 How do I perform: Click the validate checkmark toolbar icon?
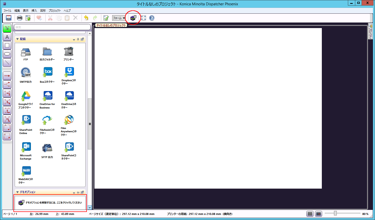pos(106,18)
